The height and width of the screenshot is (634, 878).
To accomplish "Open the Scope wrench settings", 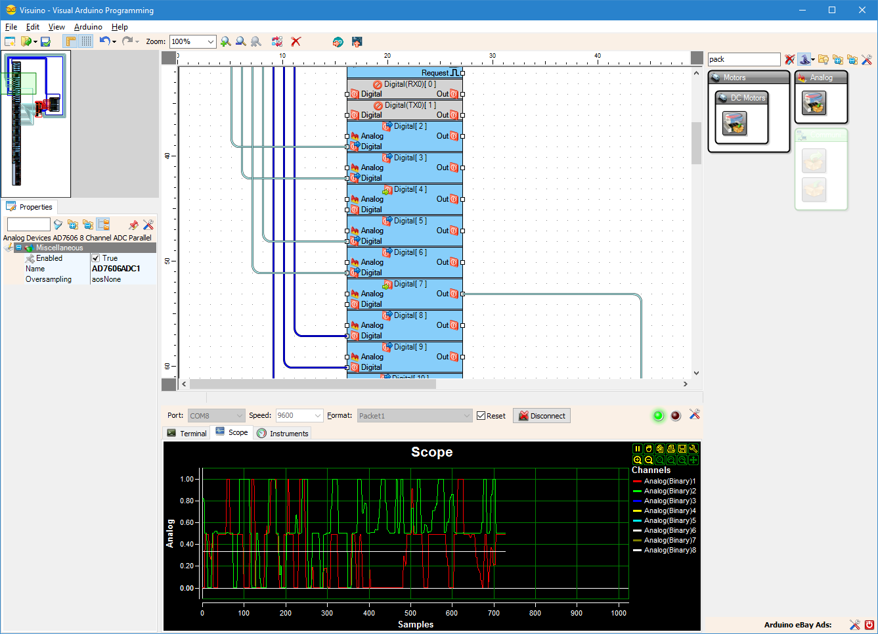I will 693,449.
